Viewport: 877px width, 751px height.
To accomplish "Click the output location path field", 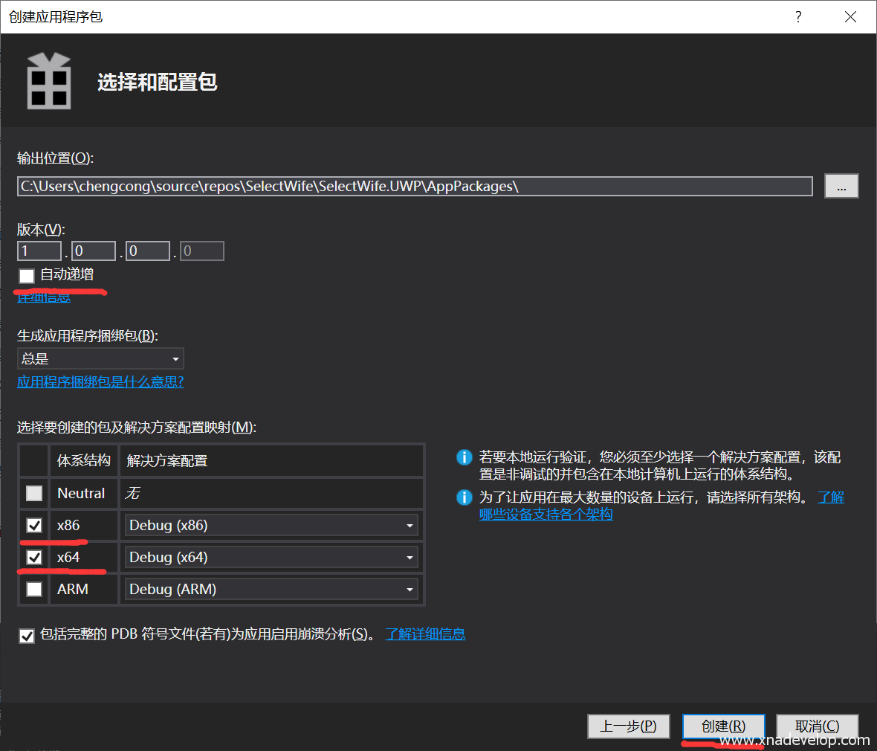I will click(x=414, y=186).
